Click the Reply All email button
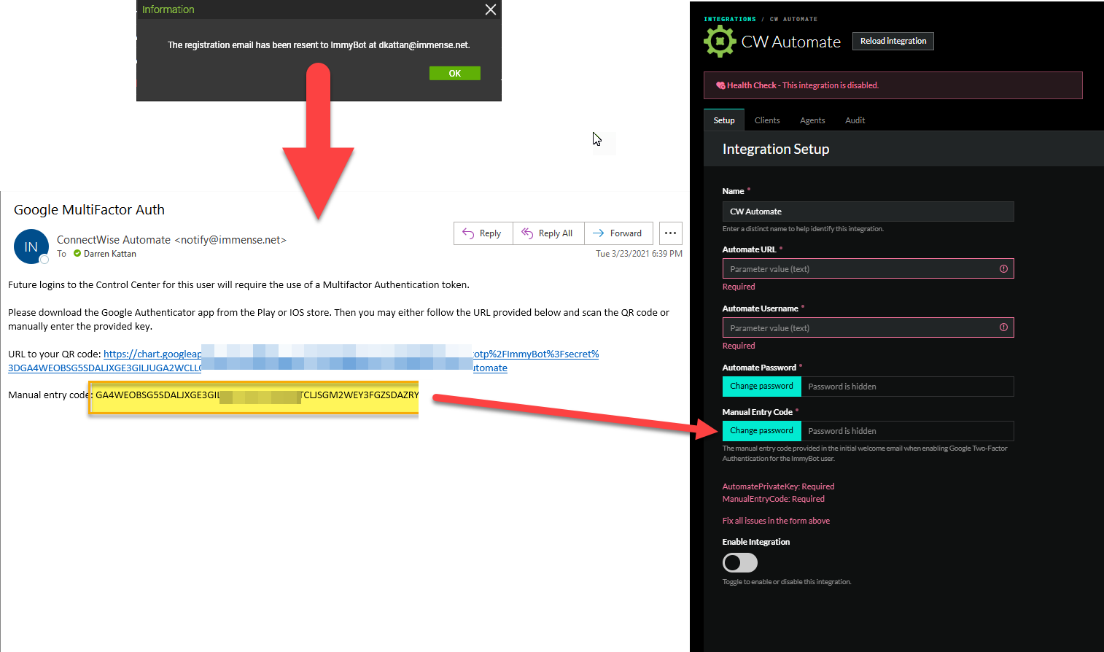 pyautogui.click(x=548, y=233)
